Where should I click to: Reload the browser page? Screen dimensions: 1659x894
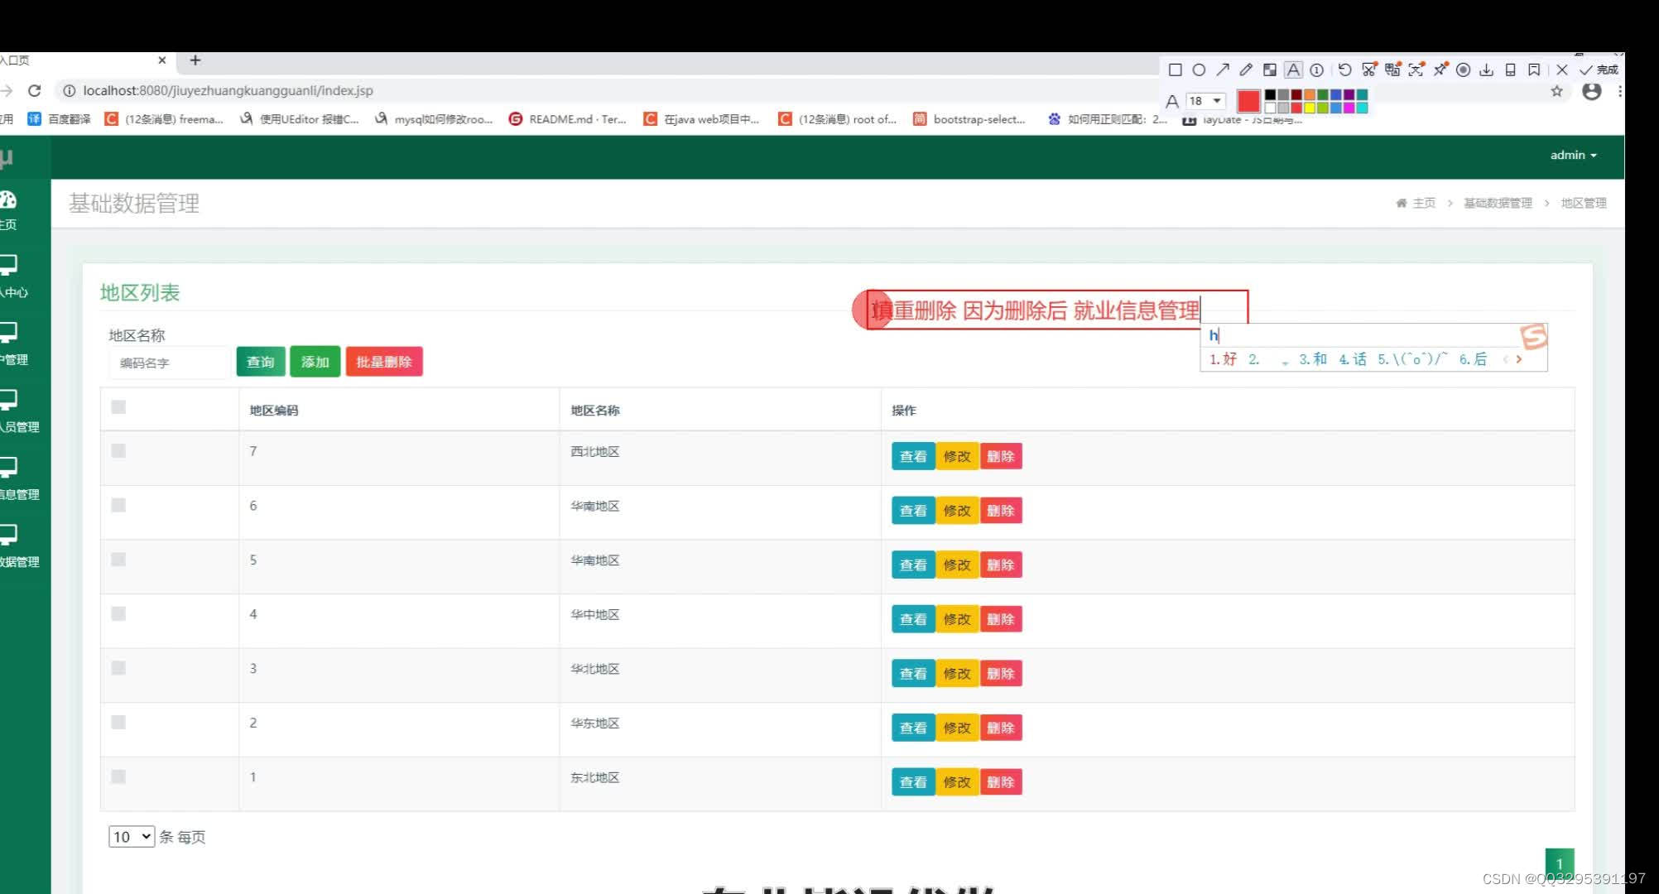[35, 90]
